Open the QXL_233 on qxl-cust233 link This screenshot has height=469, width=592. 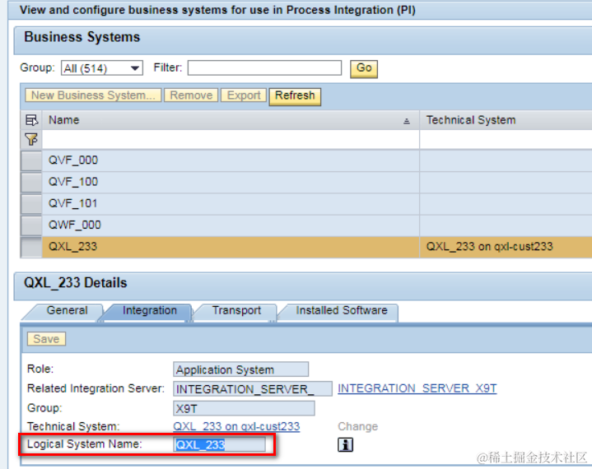[x=236, y=427]
